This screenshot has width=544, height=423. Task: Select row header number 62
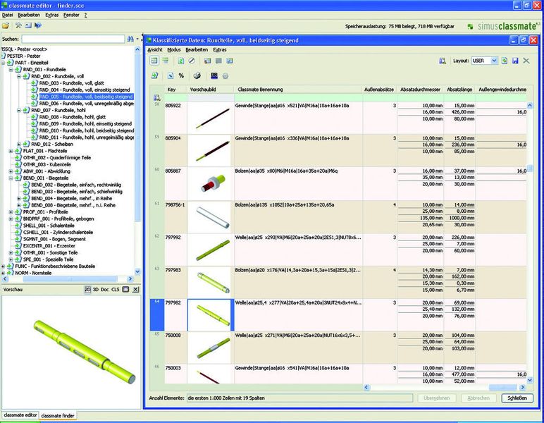[157, 250]
